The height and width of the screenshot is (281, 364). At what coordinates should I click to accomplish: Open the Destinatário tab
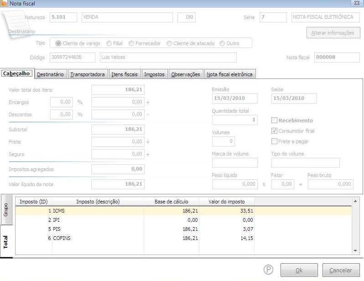tap(51, 74)
